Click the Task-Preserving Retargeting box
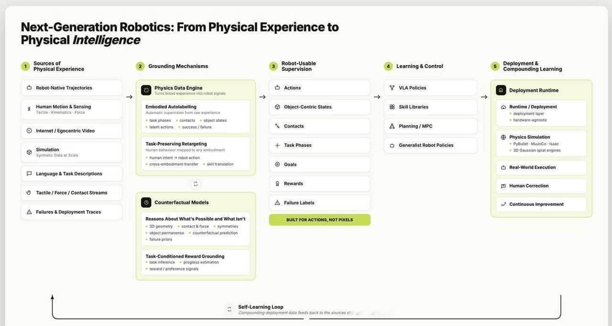The image size is (612, 326). pos(196,154)
